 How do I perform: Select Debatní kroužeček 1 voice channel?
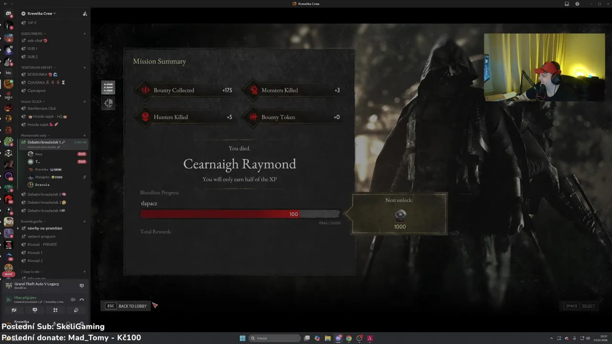point(54,143)
